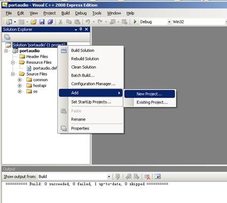Viewport: 227px width, 203px height.
Task: Open the Project menu
Action: (49, 13)
